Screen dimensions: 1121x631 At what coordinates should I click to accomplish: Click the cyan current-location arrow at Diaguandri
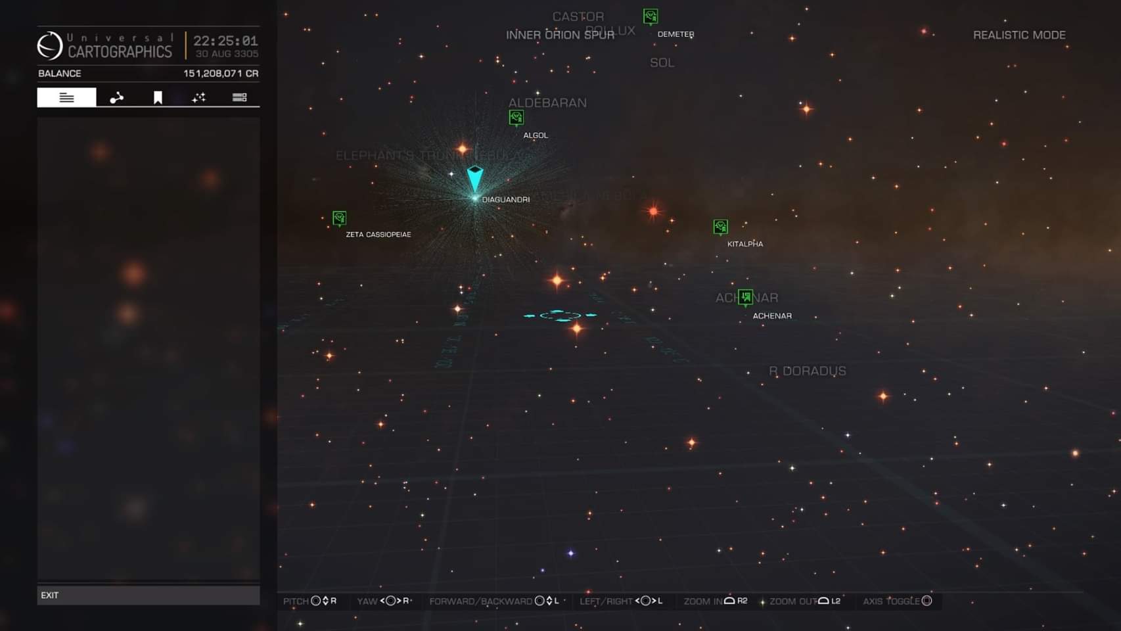pyautogui.click(x=475, y=179)
